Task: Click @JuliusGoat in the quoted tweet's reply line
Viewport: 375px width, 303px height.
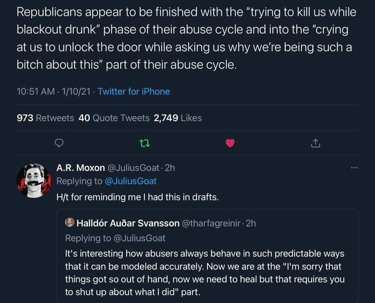Action: 139,237
